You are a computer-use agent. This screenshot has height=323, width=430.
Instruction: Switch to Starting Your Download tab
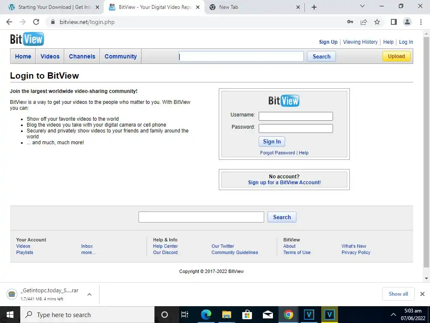pyautogui.click(x=52, y=7)
